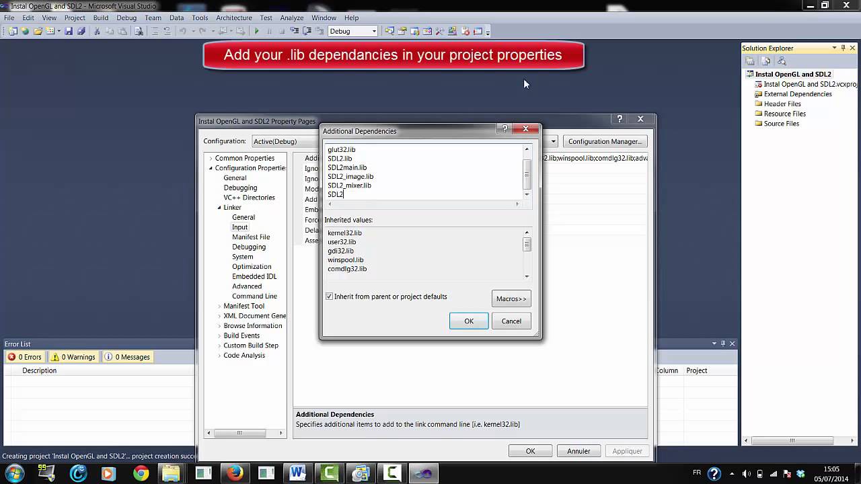861x484 pixels.
Task: Open the Project menu
Action: coord(75,17)
